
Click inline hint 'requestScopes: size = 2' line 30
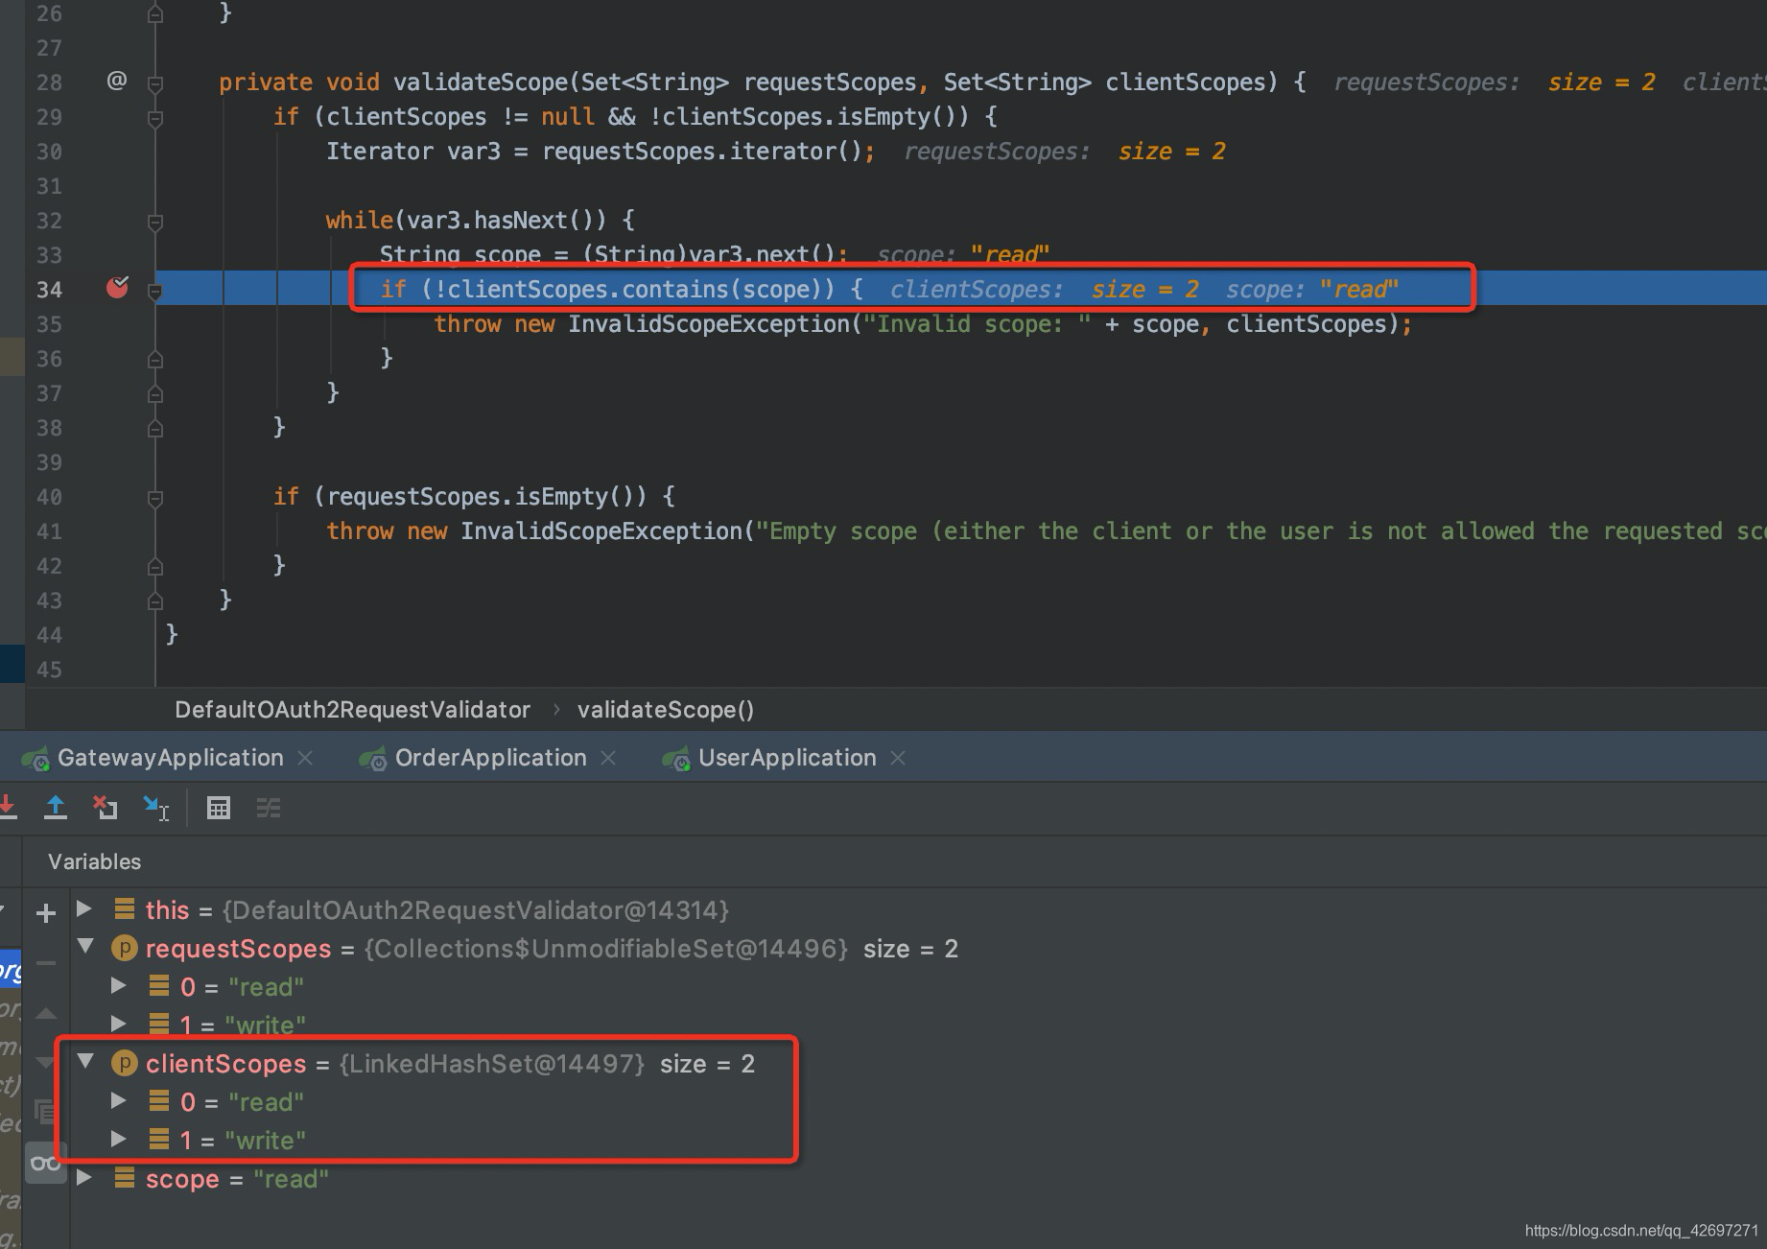point(1065,152)
